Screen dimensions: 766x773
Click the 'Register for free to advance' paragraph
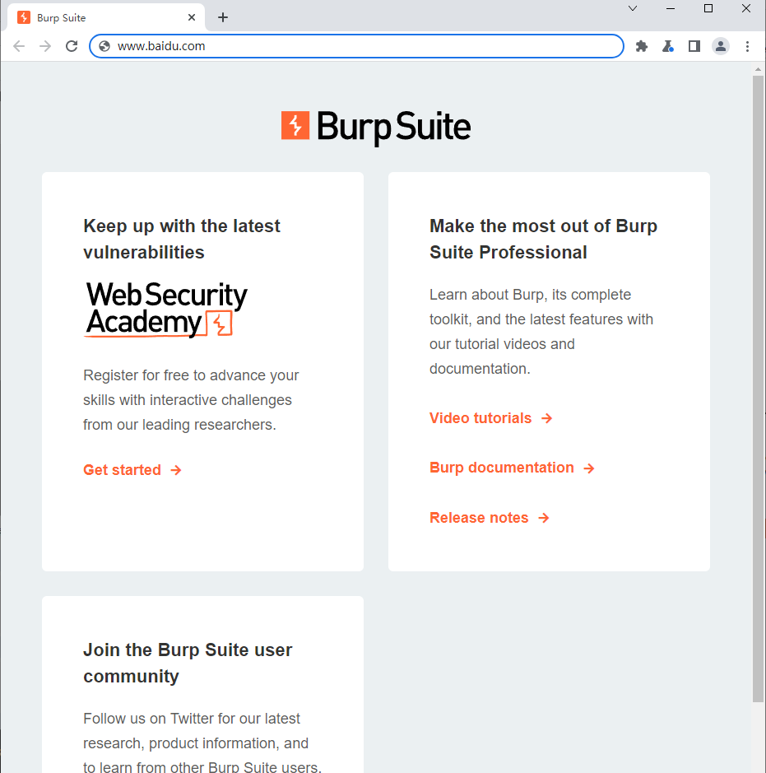pyautogui.click(x=191, y=400)
